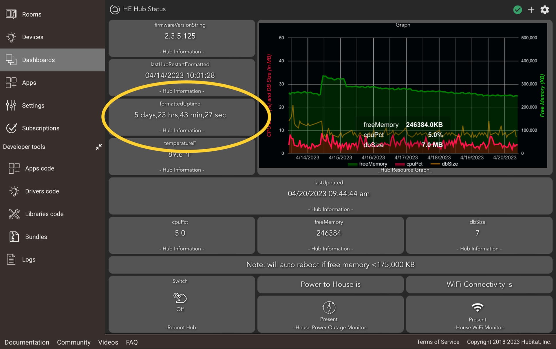This screenshot has width=556, height=349.
Task: Open the Subscriptions page
Action: coord(41,128)
